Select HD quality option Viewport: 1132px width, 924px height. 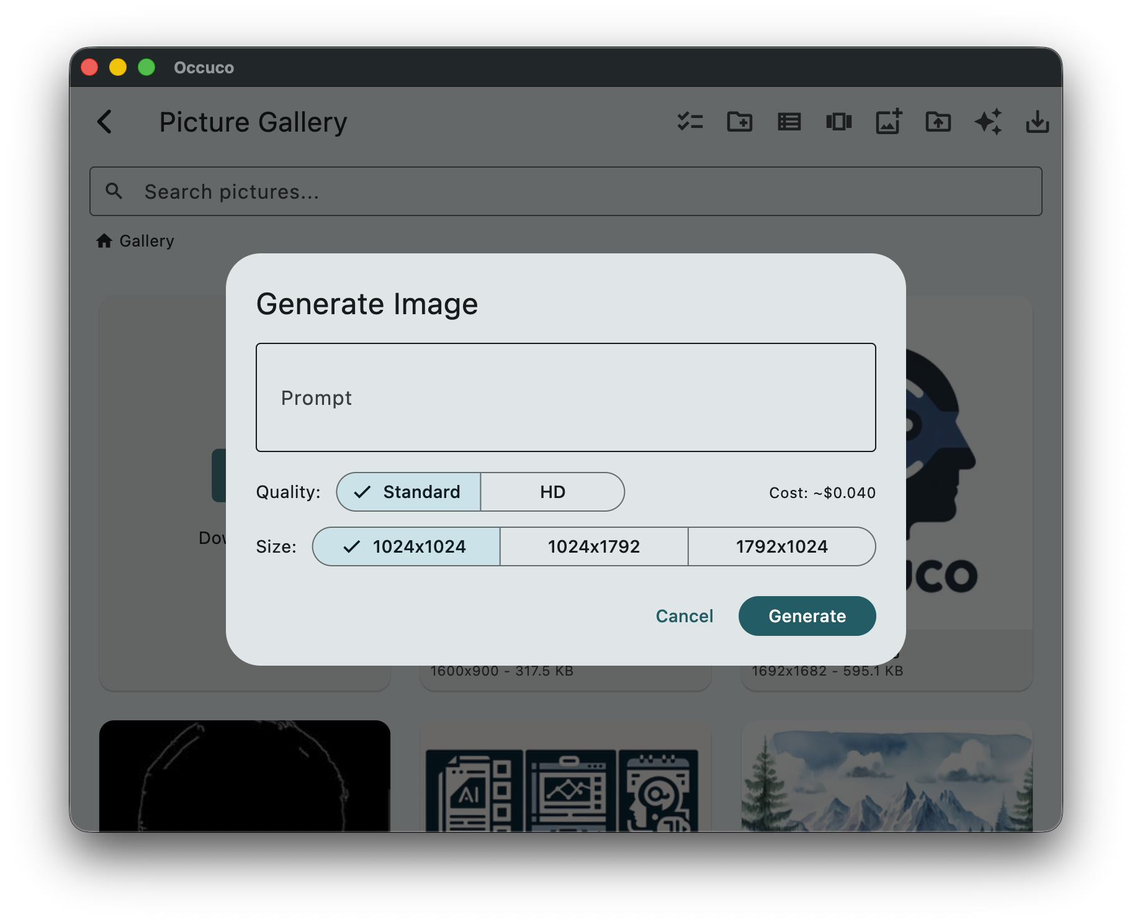552,492
